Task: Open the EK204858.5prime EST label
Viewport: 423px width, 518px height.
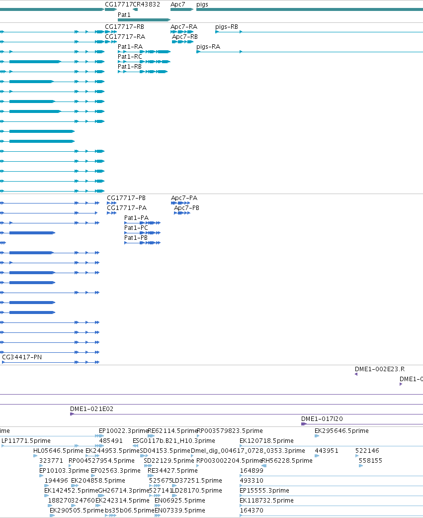Action: pos(98,480)
